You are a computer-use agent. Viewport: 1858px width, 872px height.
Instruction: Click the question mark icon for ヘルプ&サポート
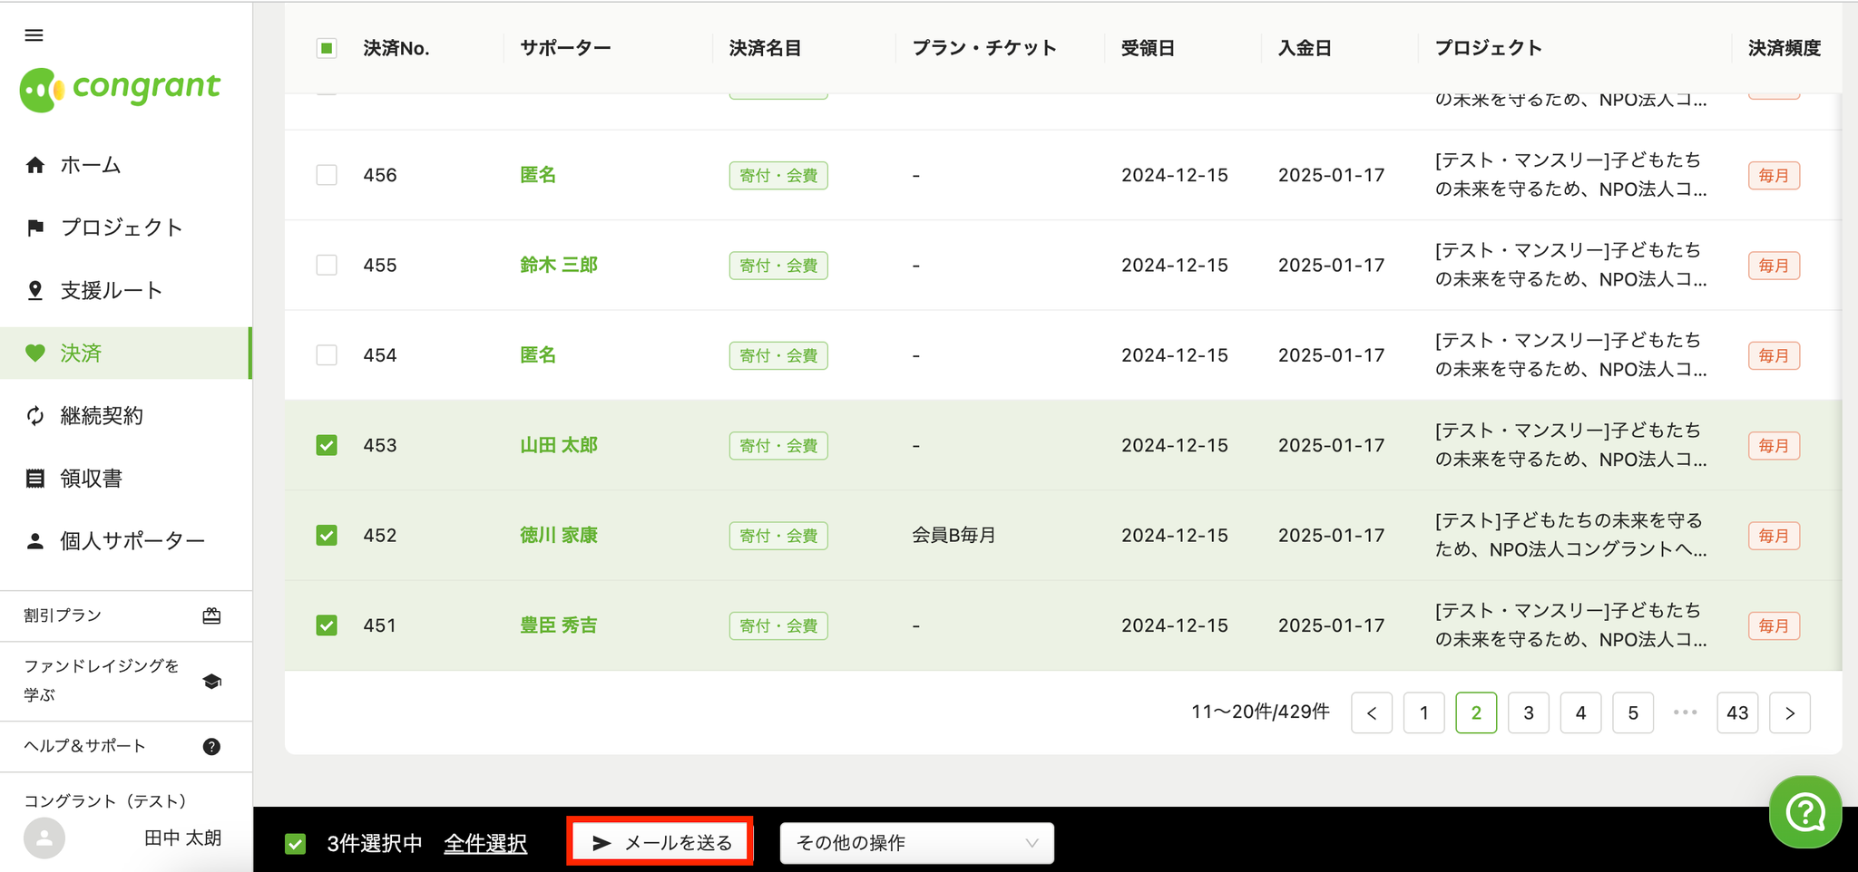(x=211, y=746)
